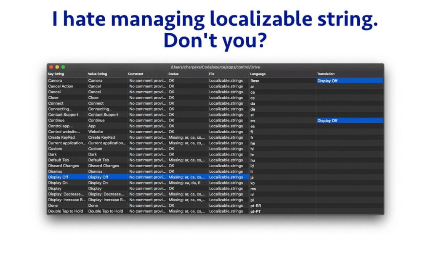Select the pt-BR language row

coord(256,206)
